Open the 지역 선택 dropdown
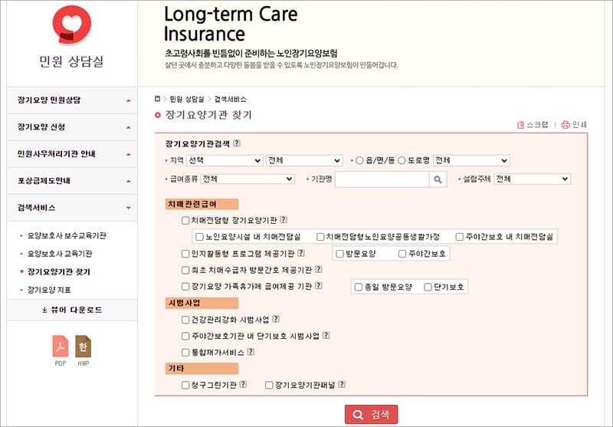The image size is (613, 427). tap(225, 160)
